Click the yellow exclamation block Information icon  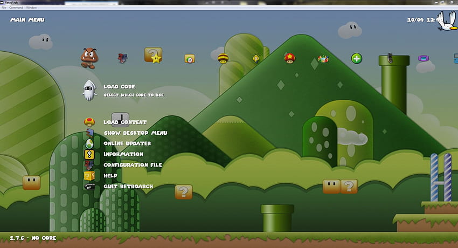pos(89,154)
